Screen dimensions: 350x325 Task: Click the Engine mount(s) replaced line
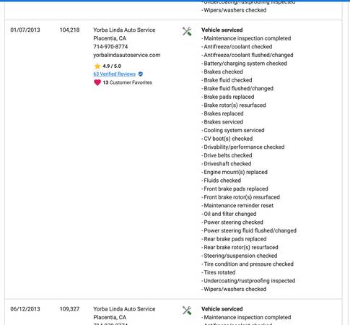point(235,172)
